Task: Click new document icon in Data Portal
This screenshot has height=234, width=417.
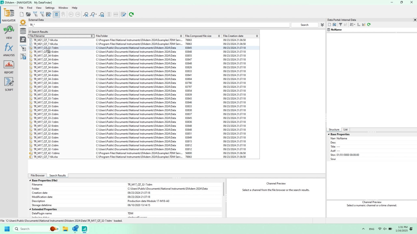Action: 329,25
